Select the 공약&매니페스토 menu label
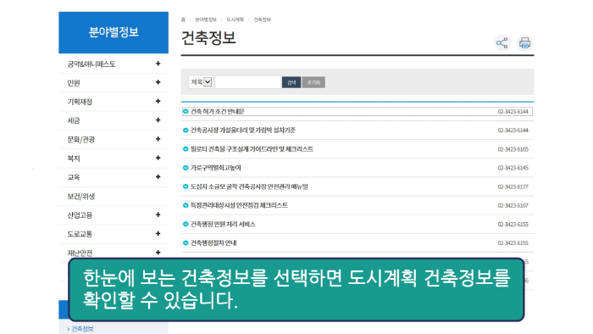Image resolution: width=593 pixels, height=334 pixels. coord(91,64)
